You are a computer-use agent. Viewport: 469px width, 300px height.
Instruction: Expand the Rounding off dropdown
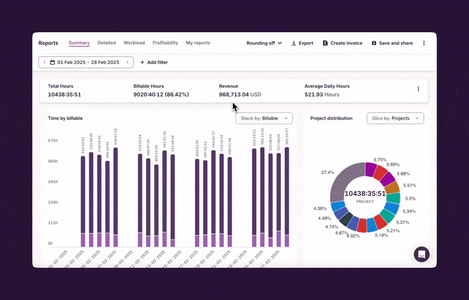coord(264,43)
